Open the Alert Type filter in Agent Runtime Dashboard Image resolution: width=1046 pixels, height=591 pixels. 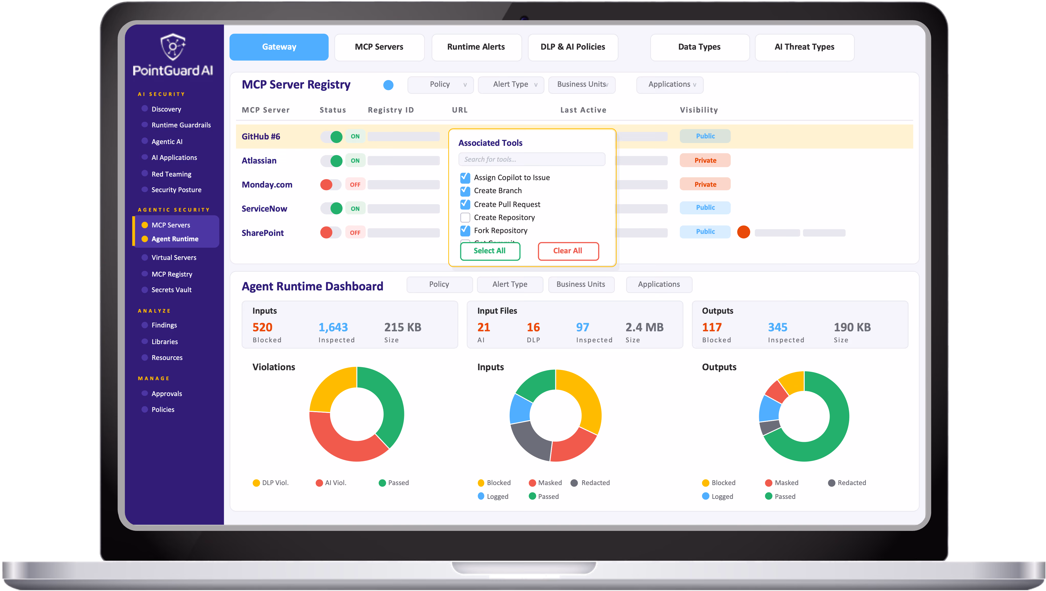[x=510, y=284]
